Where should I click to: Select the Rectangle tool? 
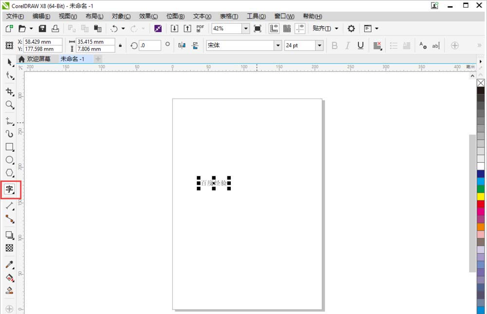(x=9, y=147)
